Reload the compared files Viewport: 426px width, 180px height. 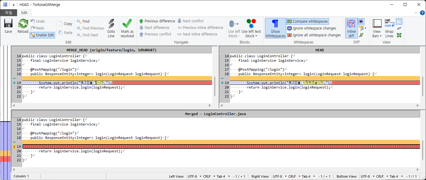coord(23,26)
